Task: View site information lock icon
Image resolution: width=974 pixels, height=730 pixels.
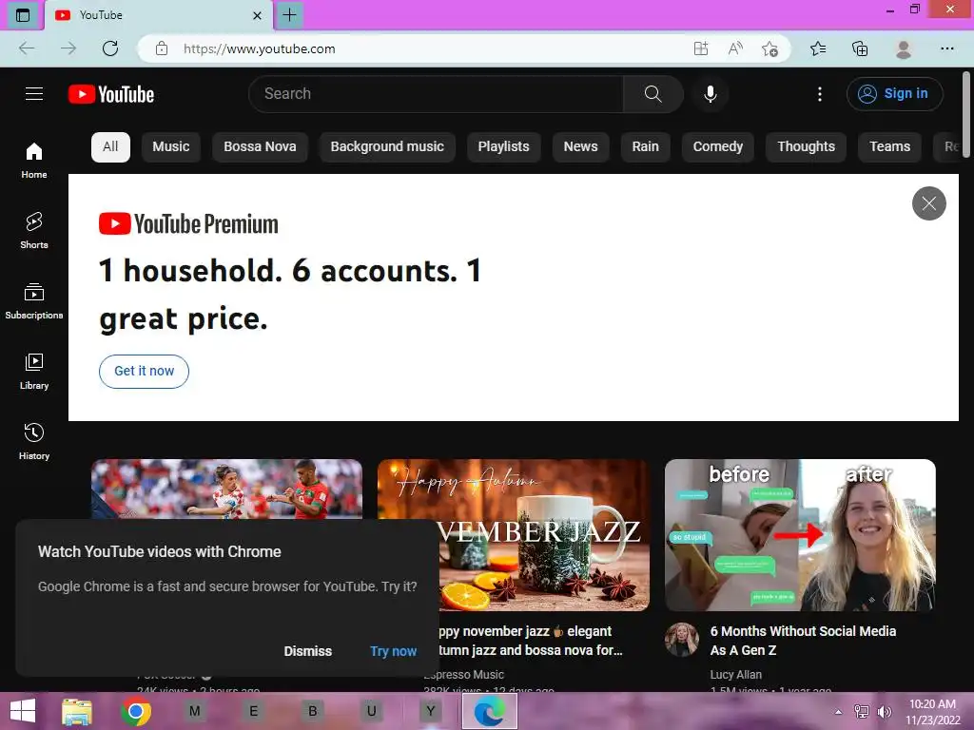Action: point(162,48)
